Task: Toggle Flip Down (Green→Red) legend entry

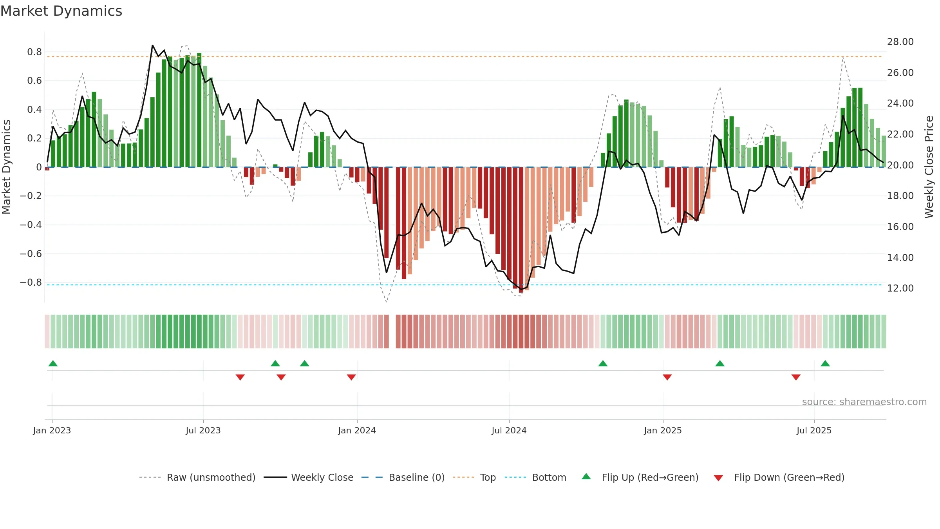Action: pos(779,477)
